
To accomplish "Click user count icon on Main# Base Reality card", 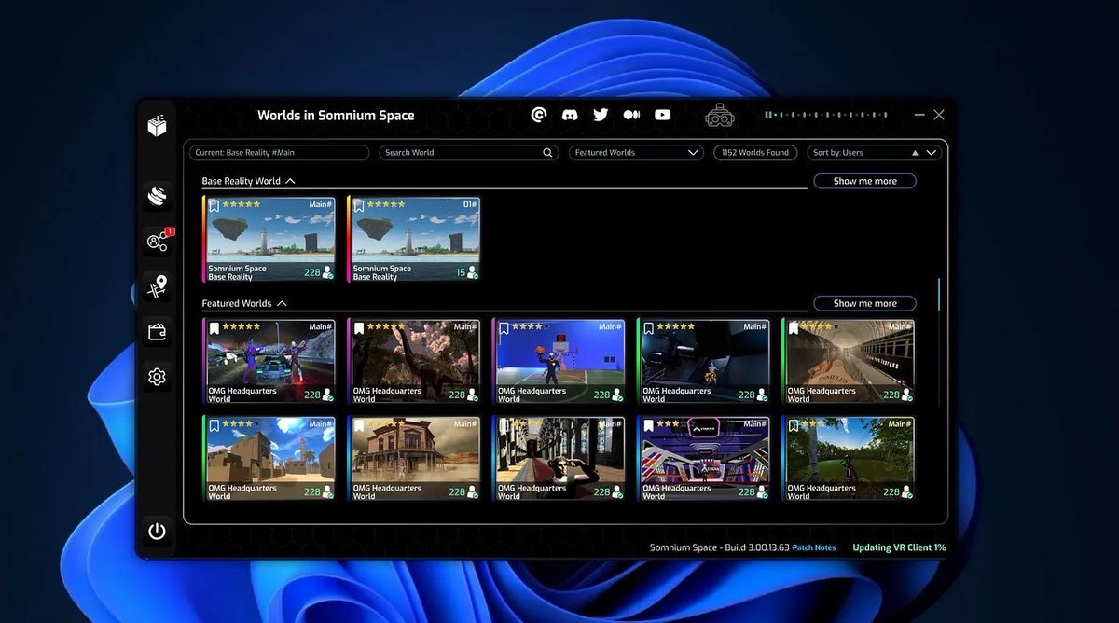I will coord(327,273).
